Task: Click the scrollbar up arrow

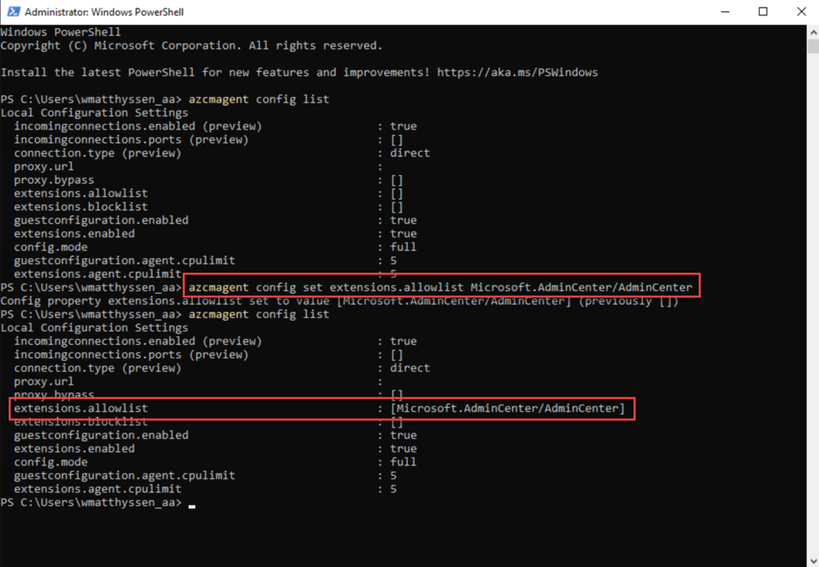Action: (813, 32)
